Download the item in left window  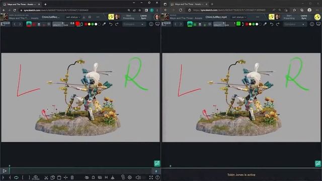click(84, 17)
